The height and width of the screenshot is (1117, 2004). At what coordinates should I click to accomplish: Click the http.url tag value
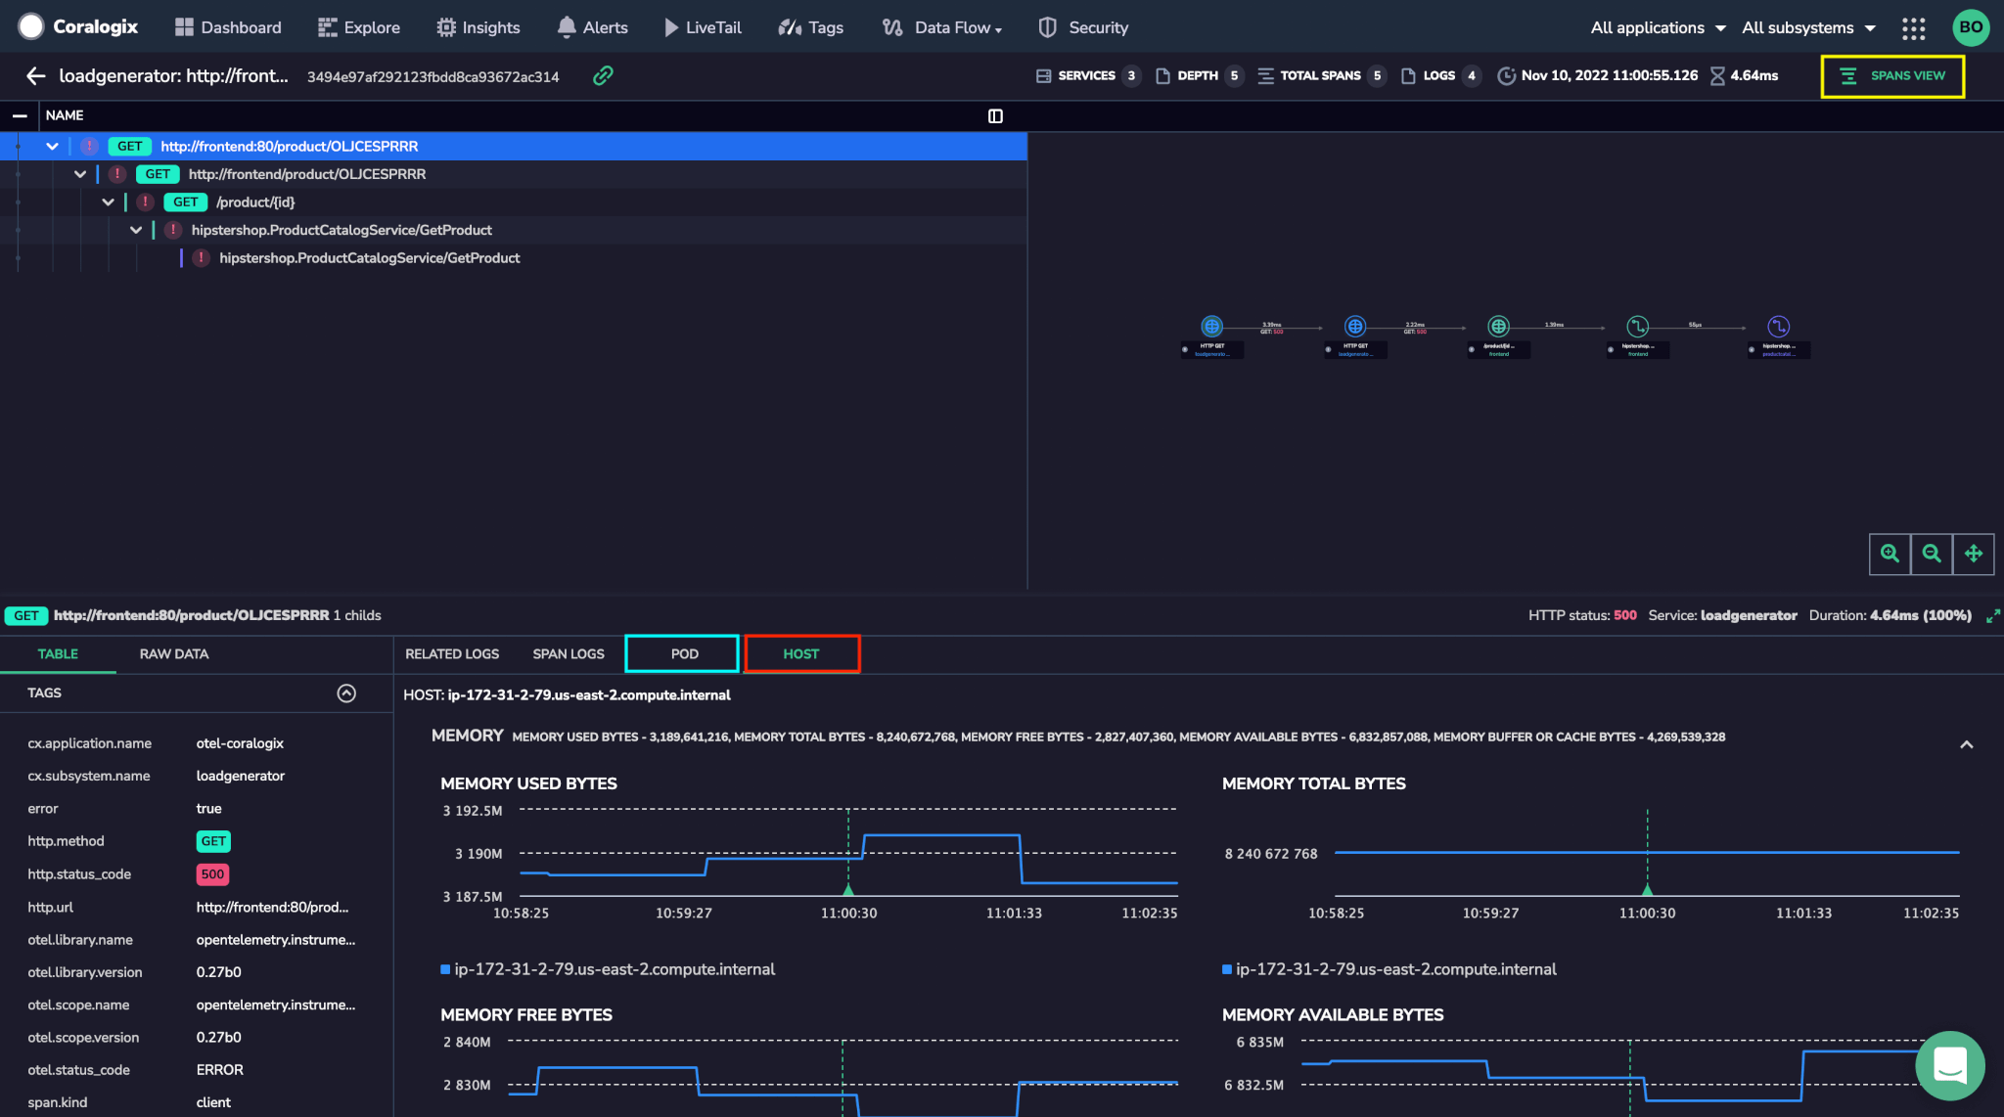pyautogui.click(x=272, y=908)
